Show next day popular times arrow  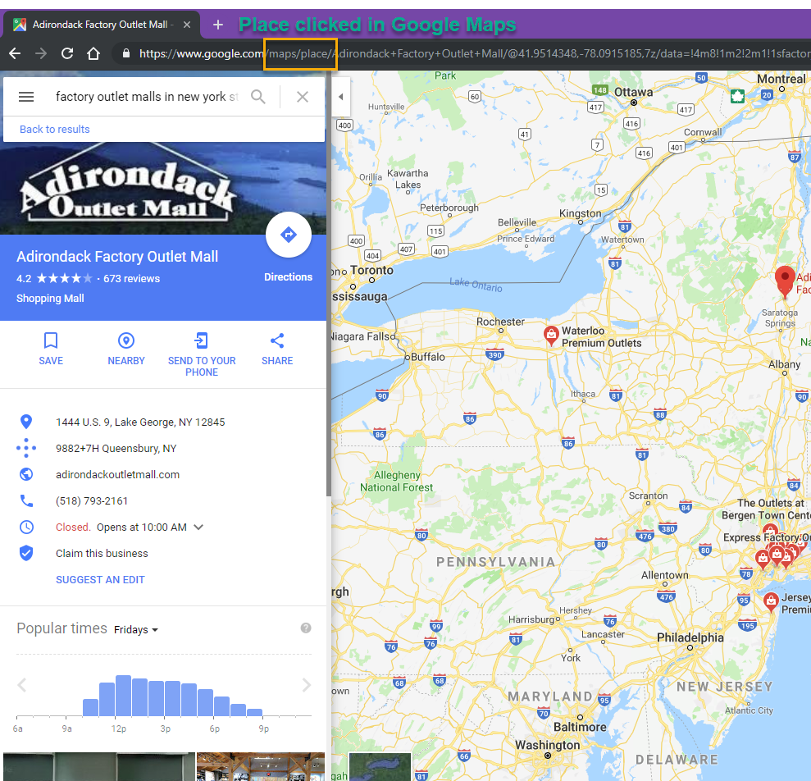(306, 686)
